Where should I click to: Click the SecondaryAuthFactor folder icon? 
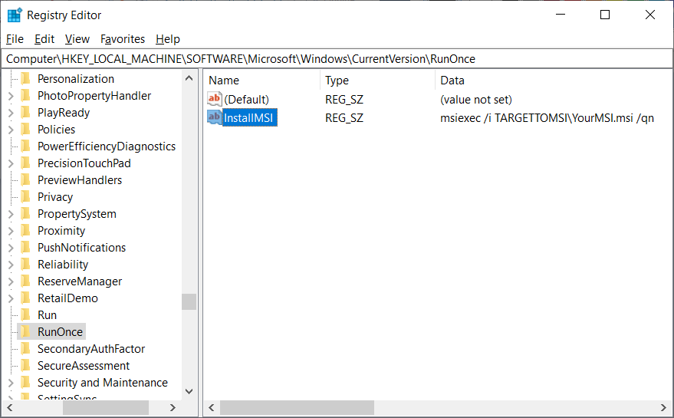[26, 349]
